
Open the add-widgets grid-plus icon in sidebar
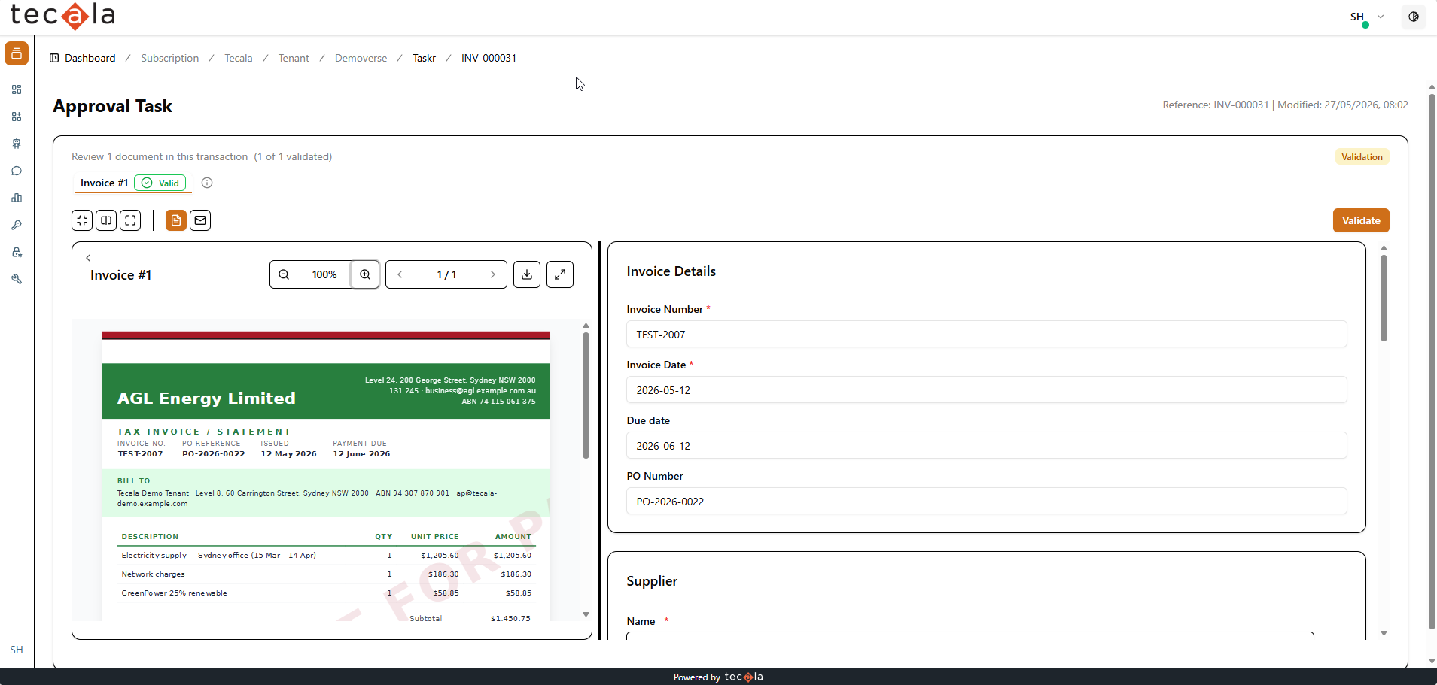click(17, 117)
